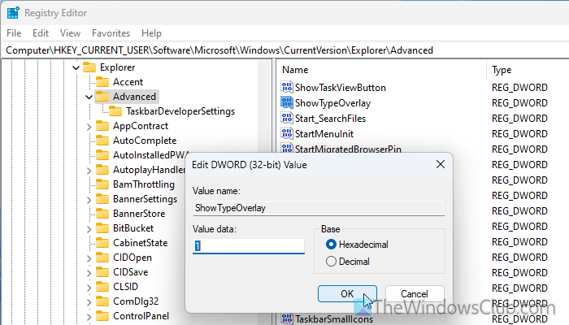
Task: Open the Favorites menu
Action: [x=111, y=33]
